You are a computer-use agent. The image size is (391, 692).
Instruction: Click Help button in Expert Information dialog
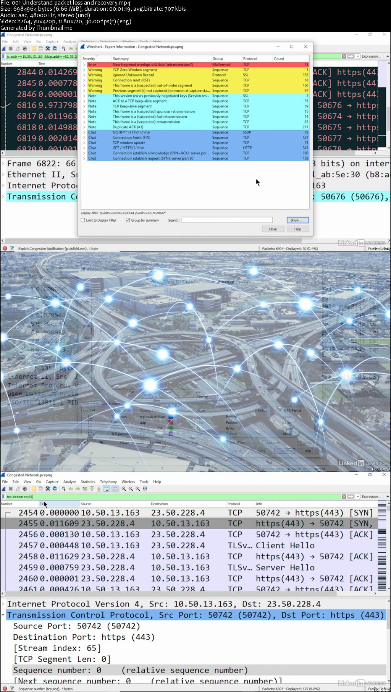tap(297, 229)
